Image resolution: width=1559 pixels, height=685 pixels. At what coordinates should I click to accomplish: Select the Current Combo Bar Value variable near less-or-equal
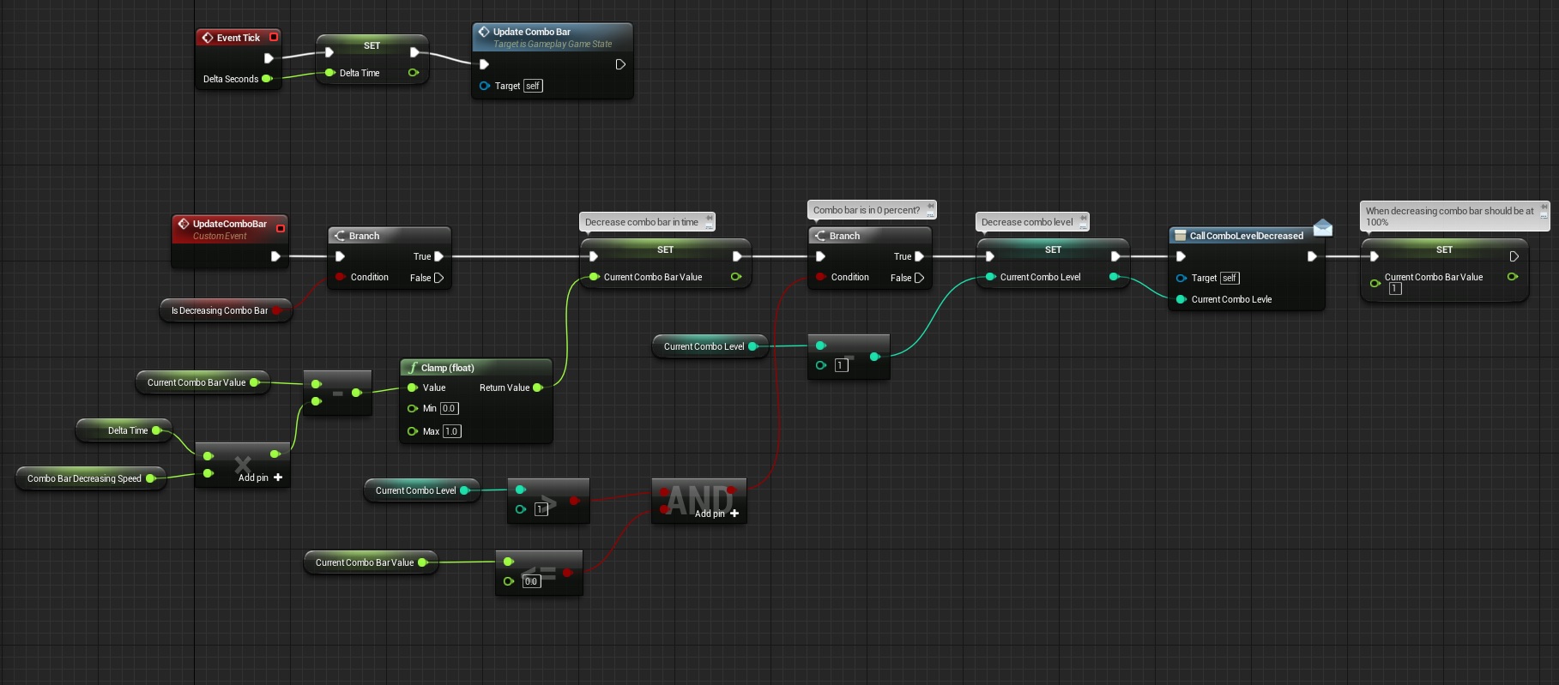click(x=370, y=562)
